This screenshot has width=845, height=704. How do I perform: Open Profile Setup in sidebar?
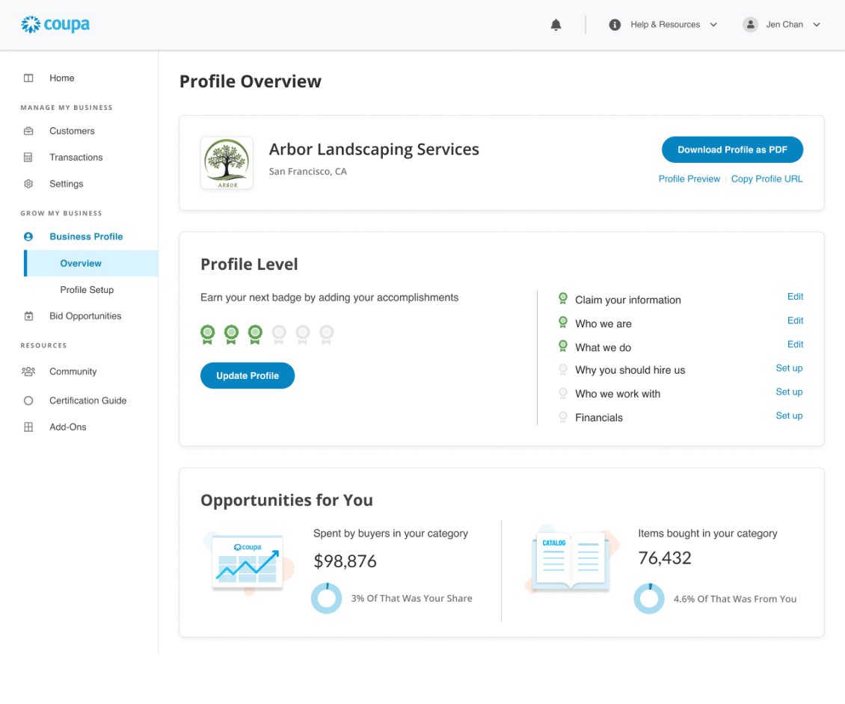(87, 290)
